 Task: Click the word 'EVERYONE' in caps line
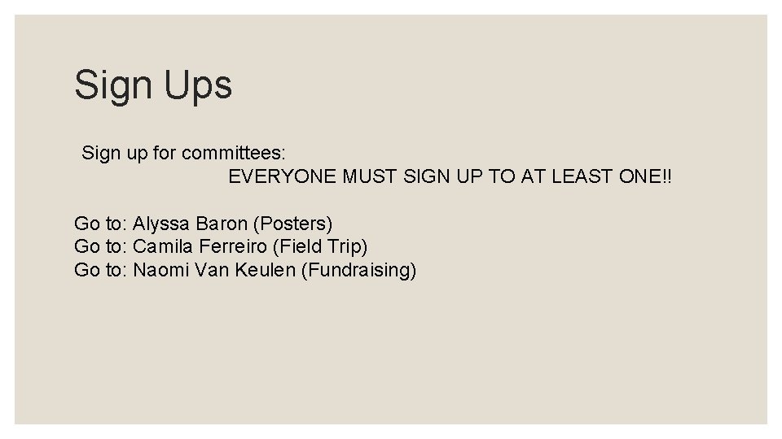(x=283, y=176)
